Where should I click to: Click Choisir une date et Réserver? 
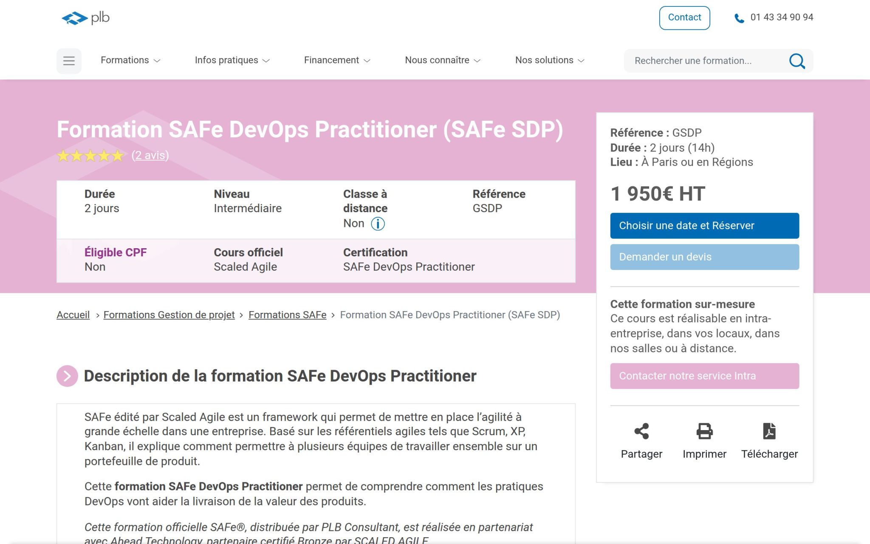point(704,226)
